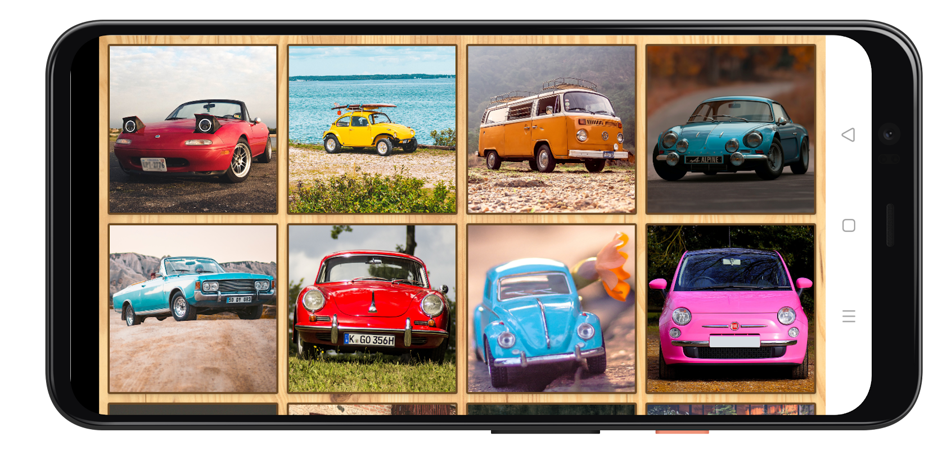The image size is (942, 450).
Task: Choose the orange VW camper van image
Action: (551, 129)
